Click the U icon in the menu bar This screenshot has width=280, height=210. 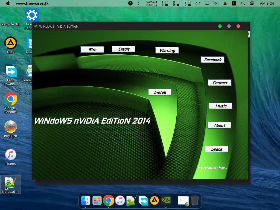tap(234, 3)
